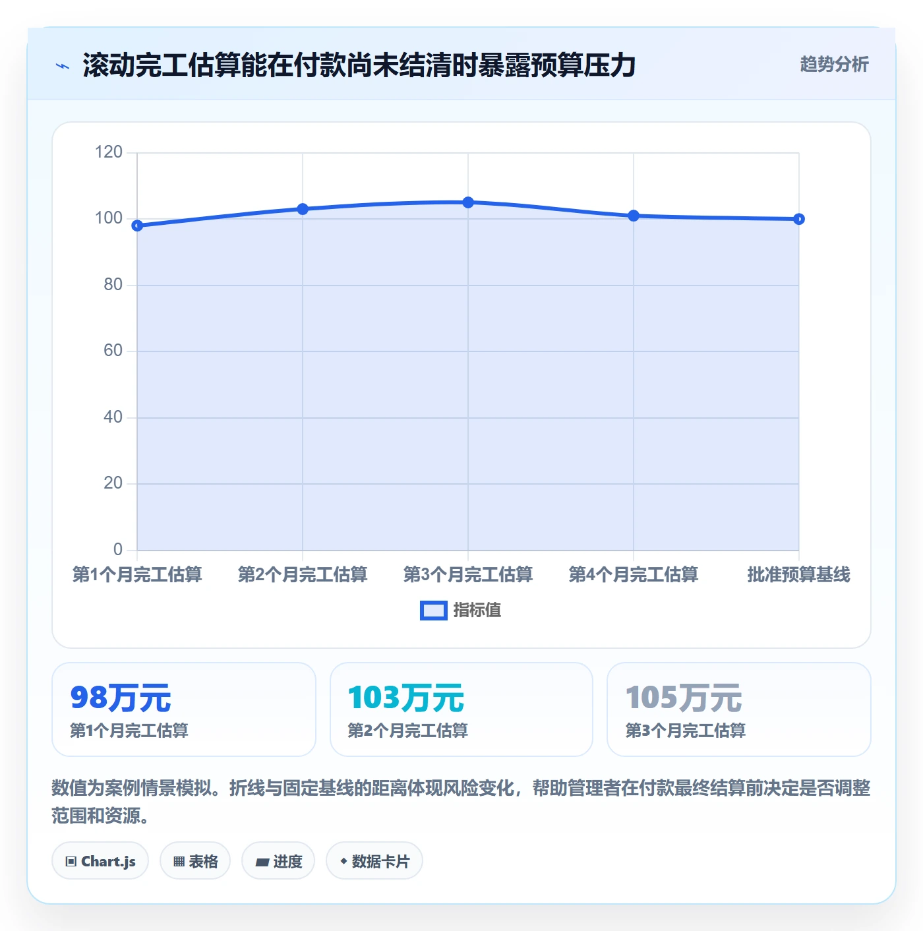Click the lightning icon beside the title

point(63,66)
